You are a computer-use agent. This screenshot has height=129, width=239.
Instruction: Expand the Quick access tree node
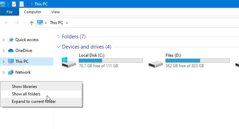(x=4, y=40)
